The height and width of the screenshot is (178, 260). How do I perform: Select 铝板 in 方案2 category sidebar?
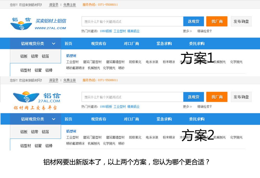[24, 132]
